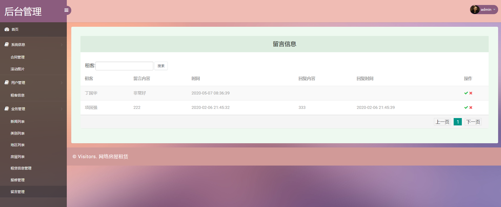
Task: Expand the 用户管理 chevron
Action: click(62, 83)
